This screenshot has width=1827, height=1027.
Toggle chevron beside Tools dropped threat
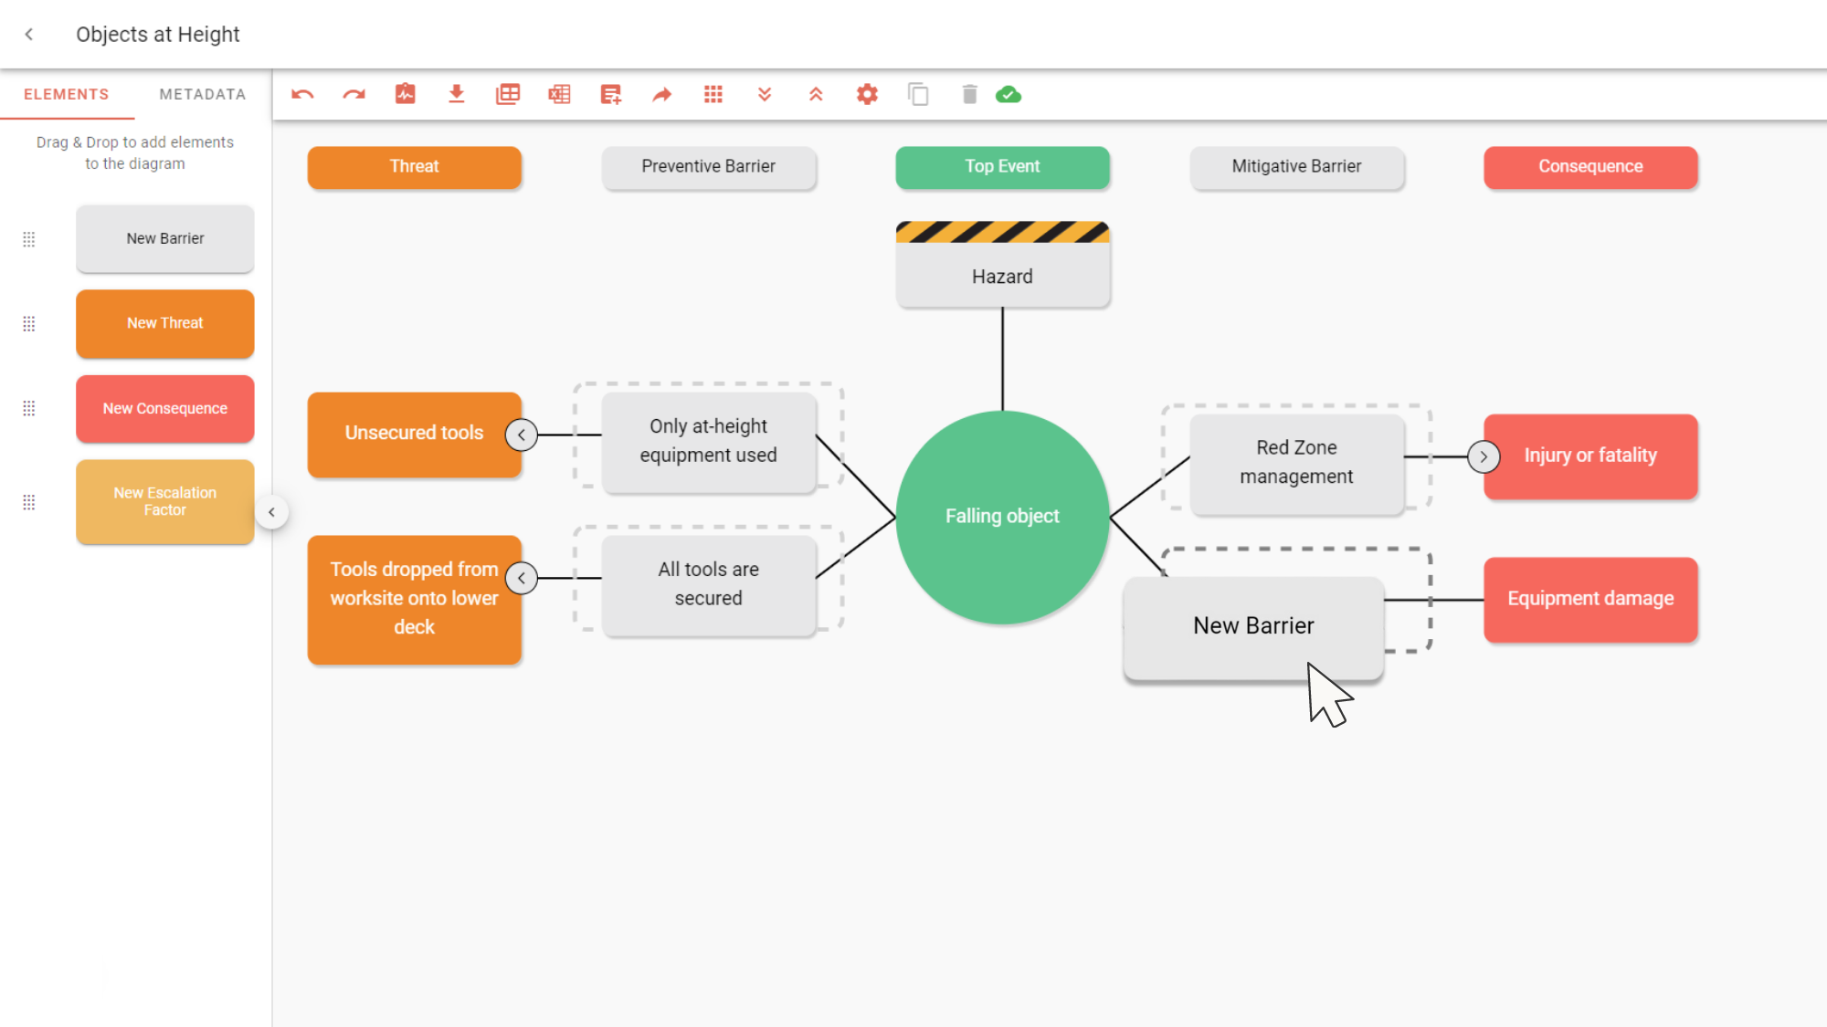coord(522,578)
